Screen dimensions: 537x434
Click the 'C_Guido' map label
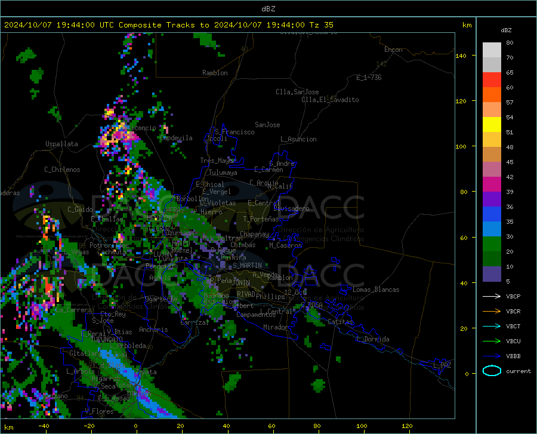pos(80,210)
